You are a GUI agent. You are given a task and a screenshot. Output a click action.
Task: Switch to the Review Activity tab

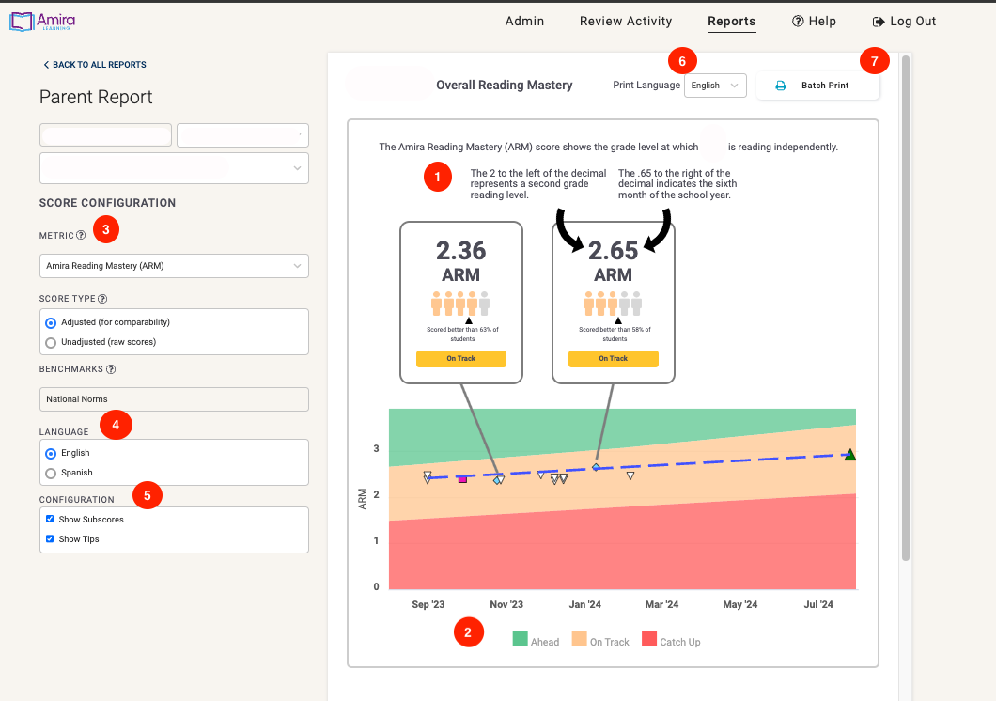[x=626, y=21]
